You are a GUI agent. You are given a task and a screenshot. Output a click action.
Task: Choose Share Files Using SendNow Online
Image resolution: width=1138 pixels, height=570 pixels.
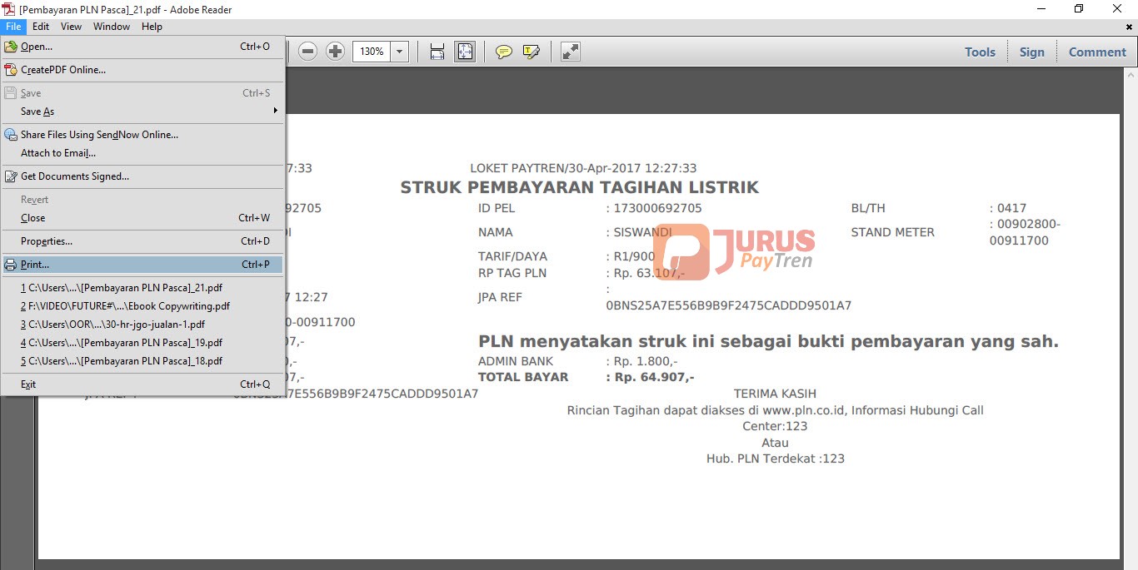pyautogui.click(x=143, y=135)
